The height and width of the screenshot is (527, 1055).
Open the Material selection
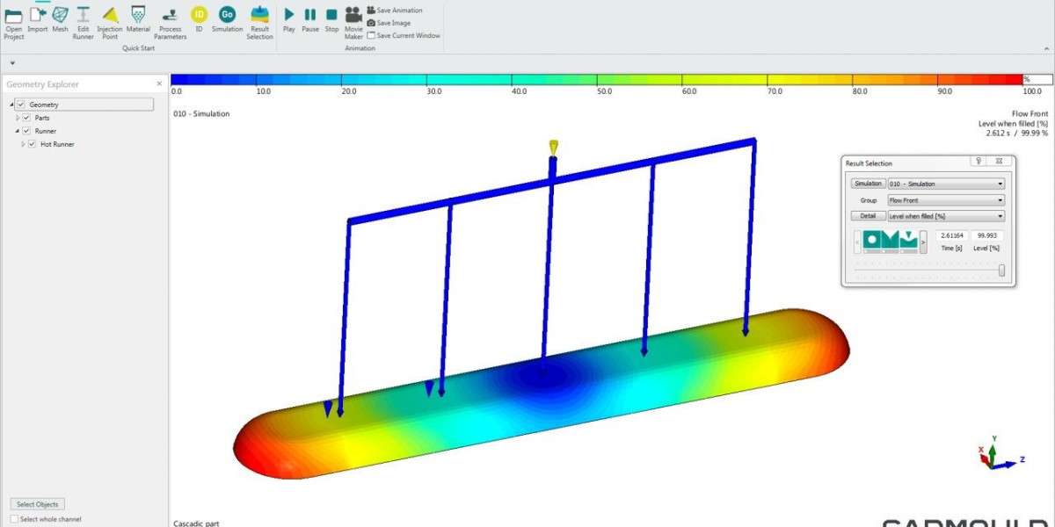click(x=138, y=18)
